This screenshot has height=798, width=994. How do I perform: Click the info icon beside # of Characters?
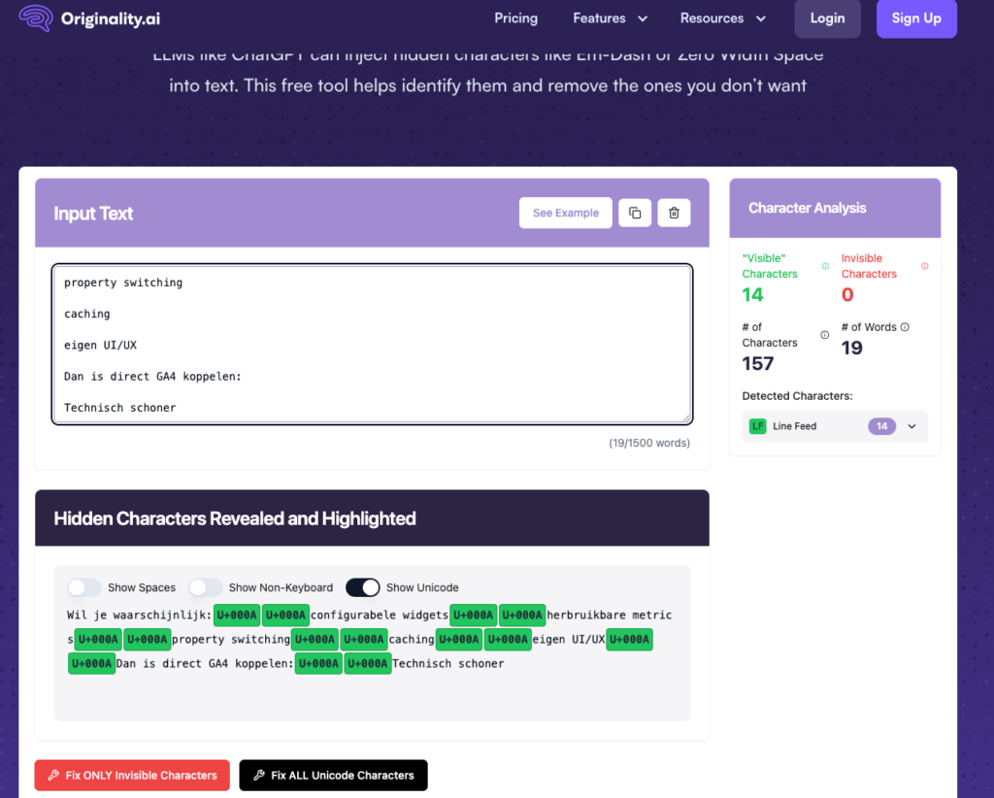tap(824, 335)
